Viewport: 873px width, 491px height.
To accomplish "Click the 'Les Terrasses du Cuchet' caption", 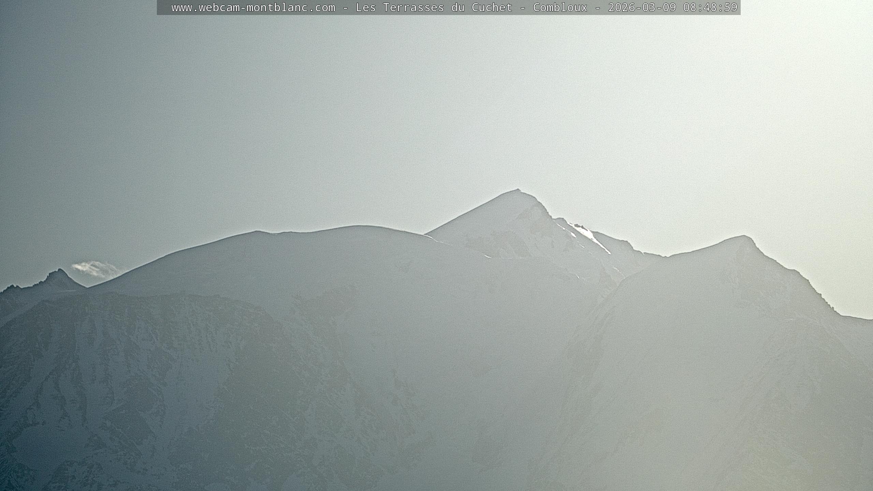I will click(x=434, y=8).
